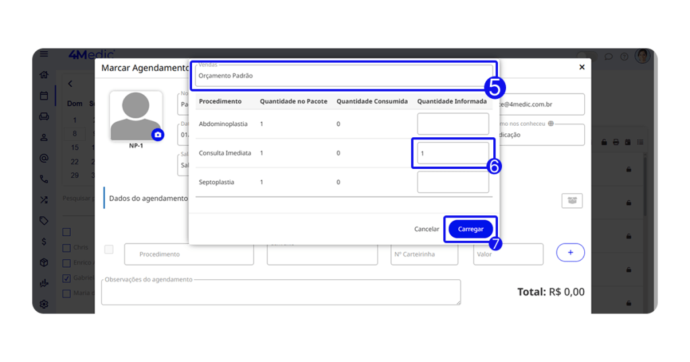Click the tag icon in sidebar
Screen dimensions: 690x362
pyautogui.click(x=44, y=221)
